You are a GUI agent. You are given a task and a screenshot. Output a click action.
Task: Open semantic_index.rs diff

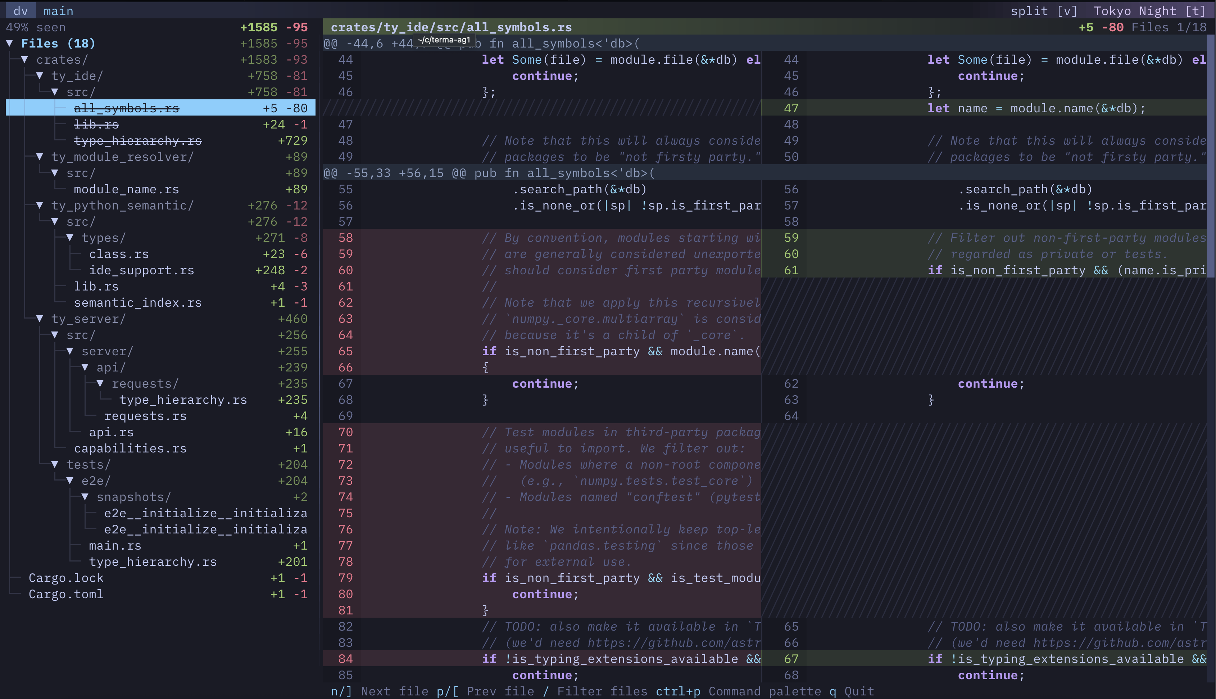pyautogui.click(x=138, y=302)
